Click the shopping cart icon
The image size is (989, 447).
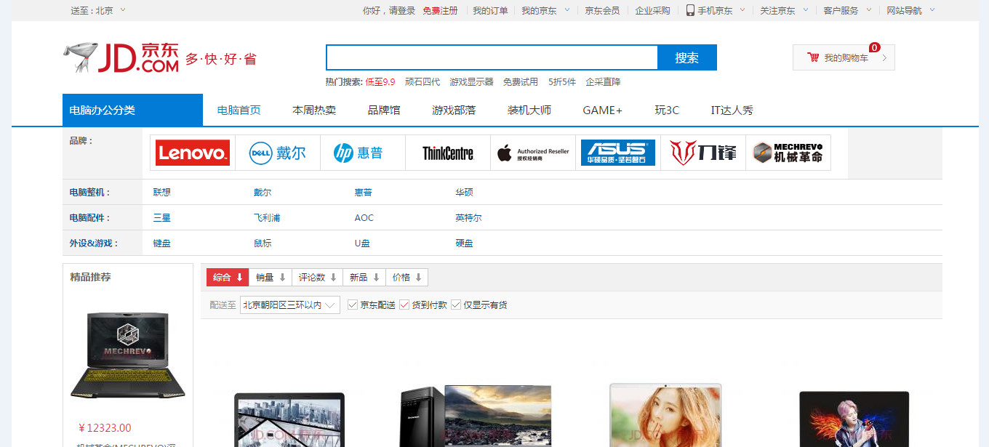coord(813,57)
